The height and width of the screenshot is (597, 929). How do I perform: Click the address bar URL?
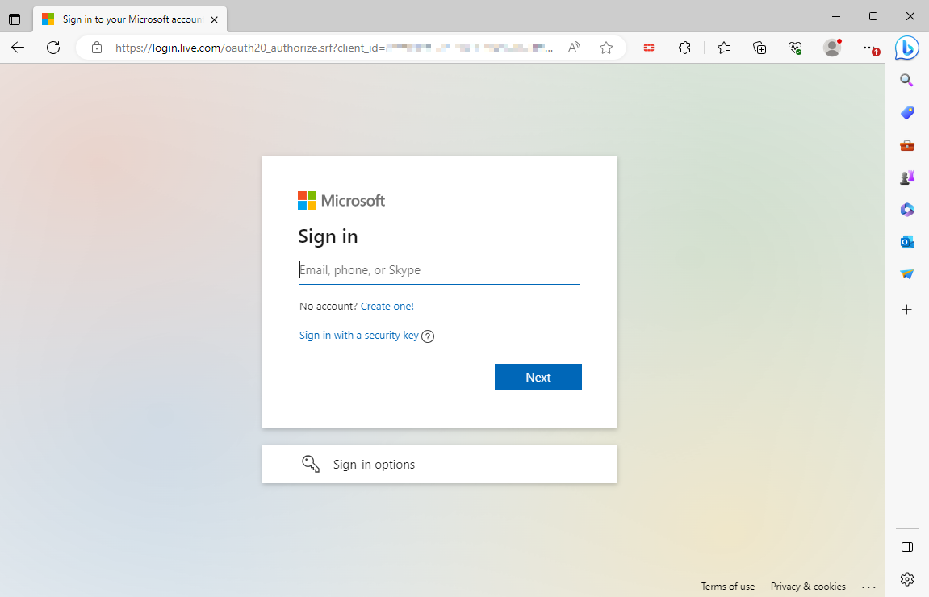334,48
